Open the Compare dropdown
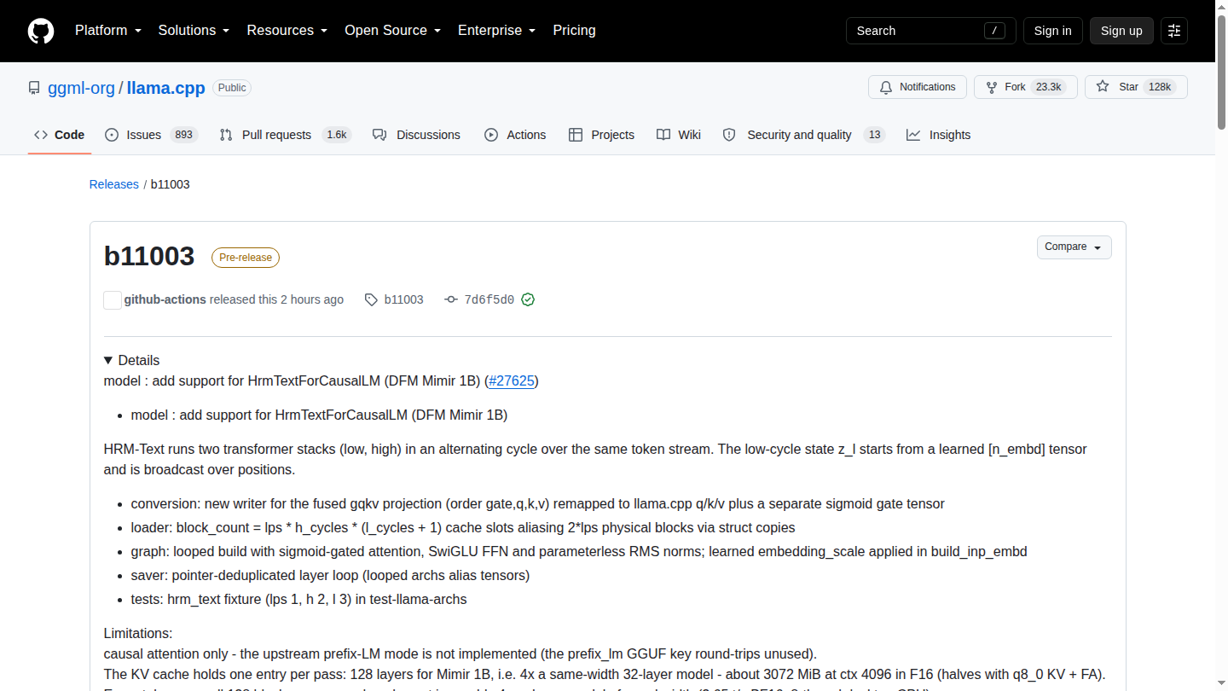This screenshot has width=1228, height=691. (1074, 247)
